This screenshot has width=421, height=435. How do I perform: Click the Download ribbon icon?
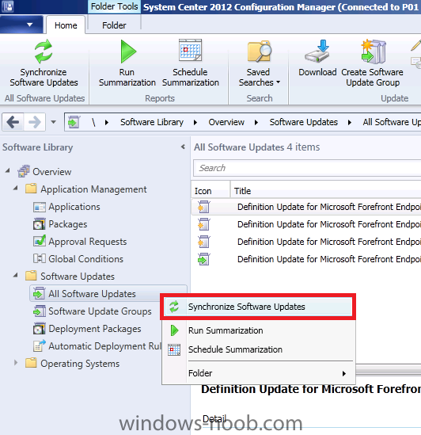coord(317,51)
